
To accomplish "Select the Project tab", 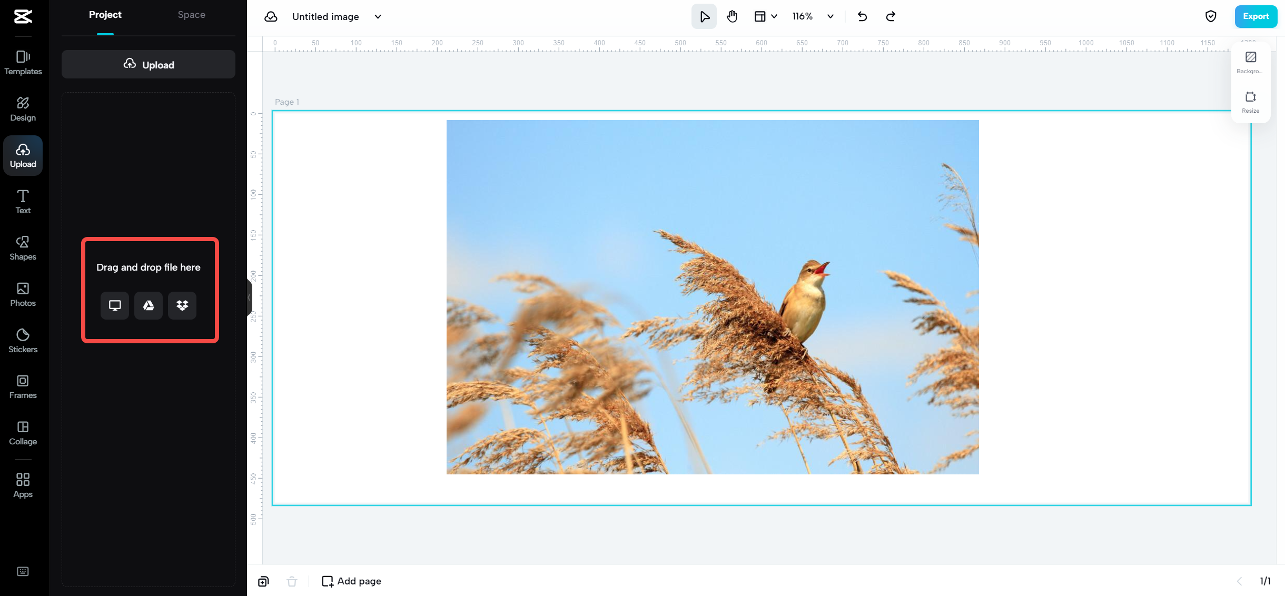I will pos(105,15).
